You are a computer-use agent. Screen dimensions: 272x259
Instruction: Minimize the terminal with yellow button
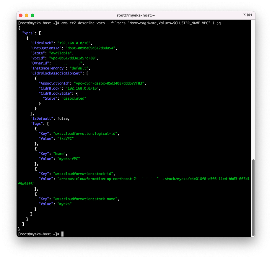[27, 15]
